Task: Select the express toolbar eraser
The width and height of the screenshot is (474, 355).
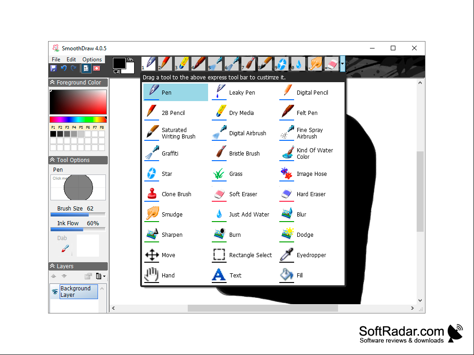Action: click(x=331, y=64)
